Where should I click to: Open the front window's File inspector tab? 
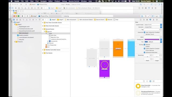(141, 20)
